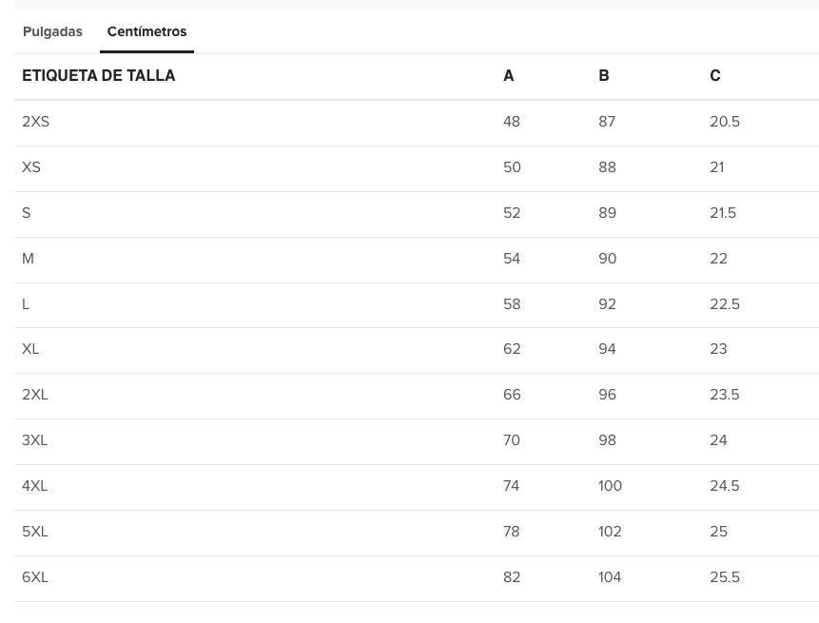Screen dimensions: 819x623
Task: Select the 2XL size row label
Action: pyautogui.click(x=35, y=395)
